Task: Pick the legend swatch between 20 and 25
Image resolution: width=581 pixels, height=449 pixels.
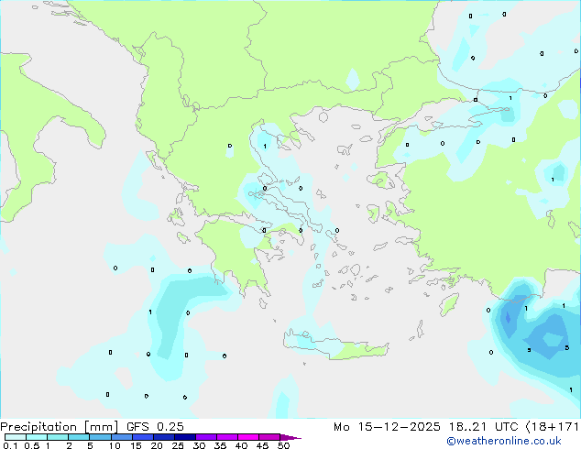Action: click(x=163, y=437)
